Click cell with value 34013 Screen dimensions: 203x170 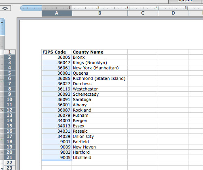click(57, 126)
